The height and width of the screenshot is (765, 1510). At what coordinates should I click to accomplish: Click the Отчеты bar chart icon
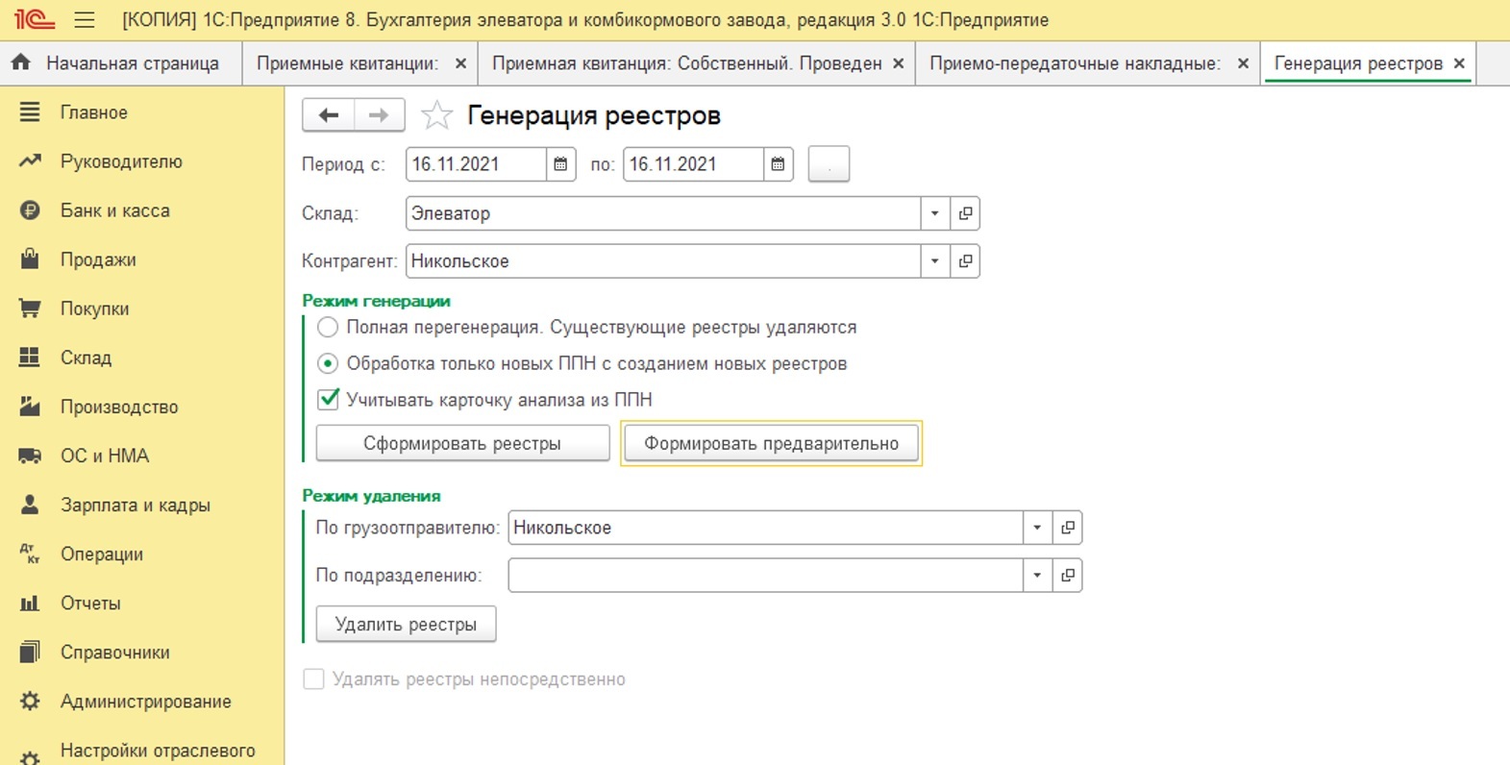click(30, 604)
